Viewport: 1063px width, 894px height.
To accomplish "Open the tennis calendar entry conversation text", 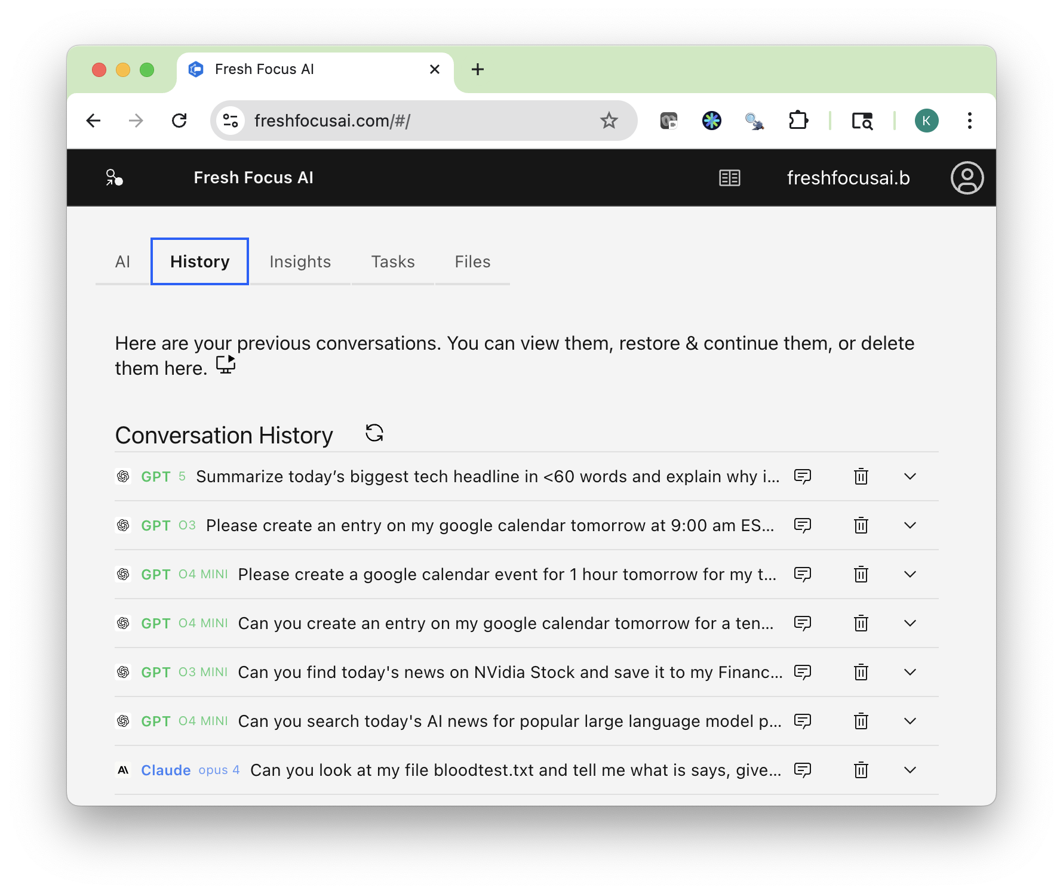I will 505,624.
